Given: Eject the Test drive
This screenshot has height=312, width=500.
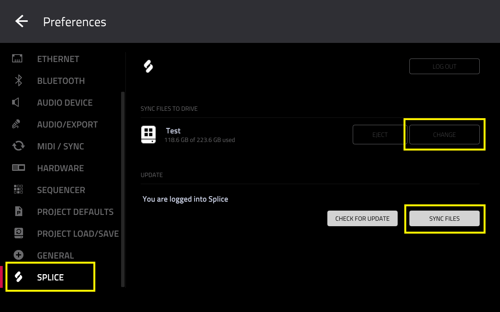Looking at the screenshot, I should [380, 135].
